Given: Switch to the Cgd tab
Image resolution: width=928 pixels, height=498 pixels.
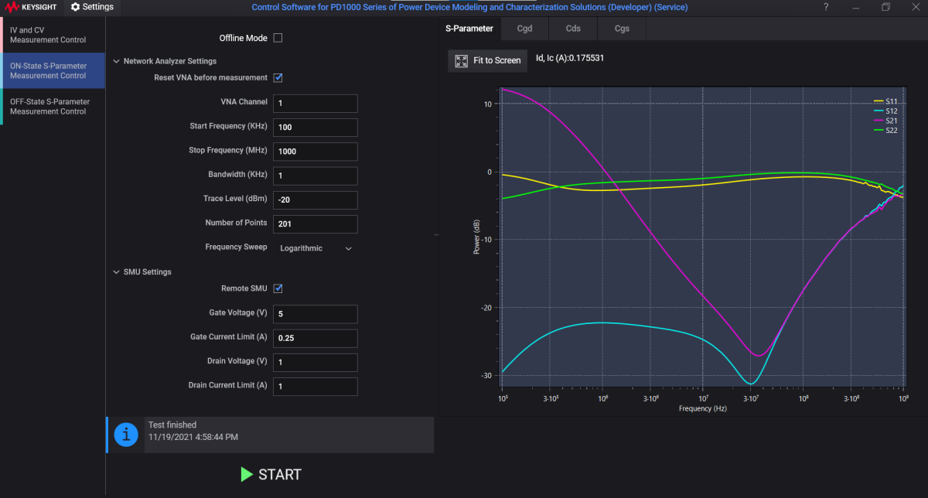Looking at the screenshot, I should (524, 28).
